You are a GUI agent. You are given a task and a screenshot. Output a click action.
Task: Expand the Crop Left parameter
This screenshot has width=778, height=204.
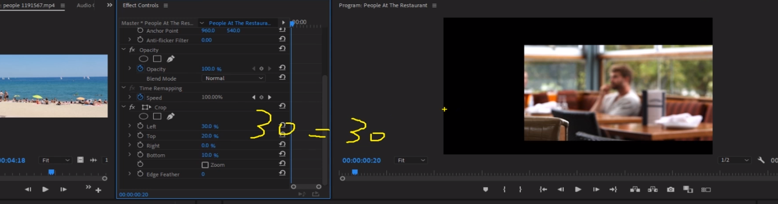(130, 126)
